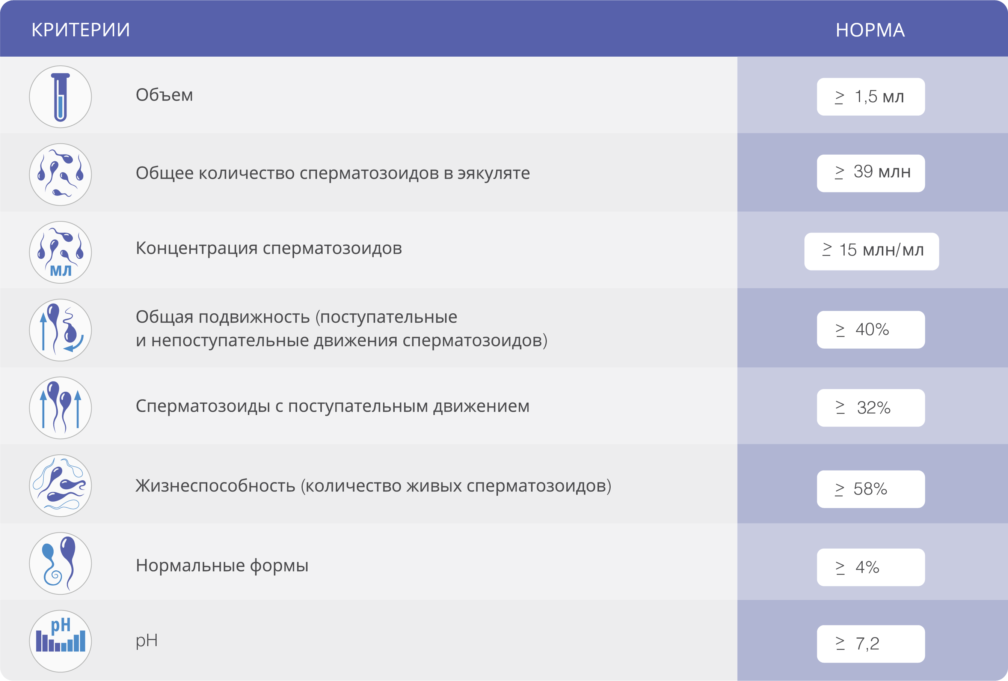
Task: Click the viability icon next to Жизнеспособность
Action: point(60,486)
